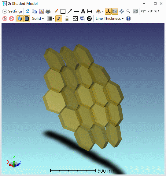This screenshot has width=166, height=176.
Task: Click the circular reset arrow icon
Action: (x=89, y=19)
